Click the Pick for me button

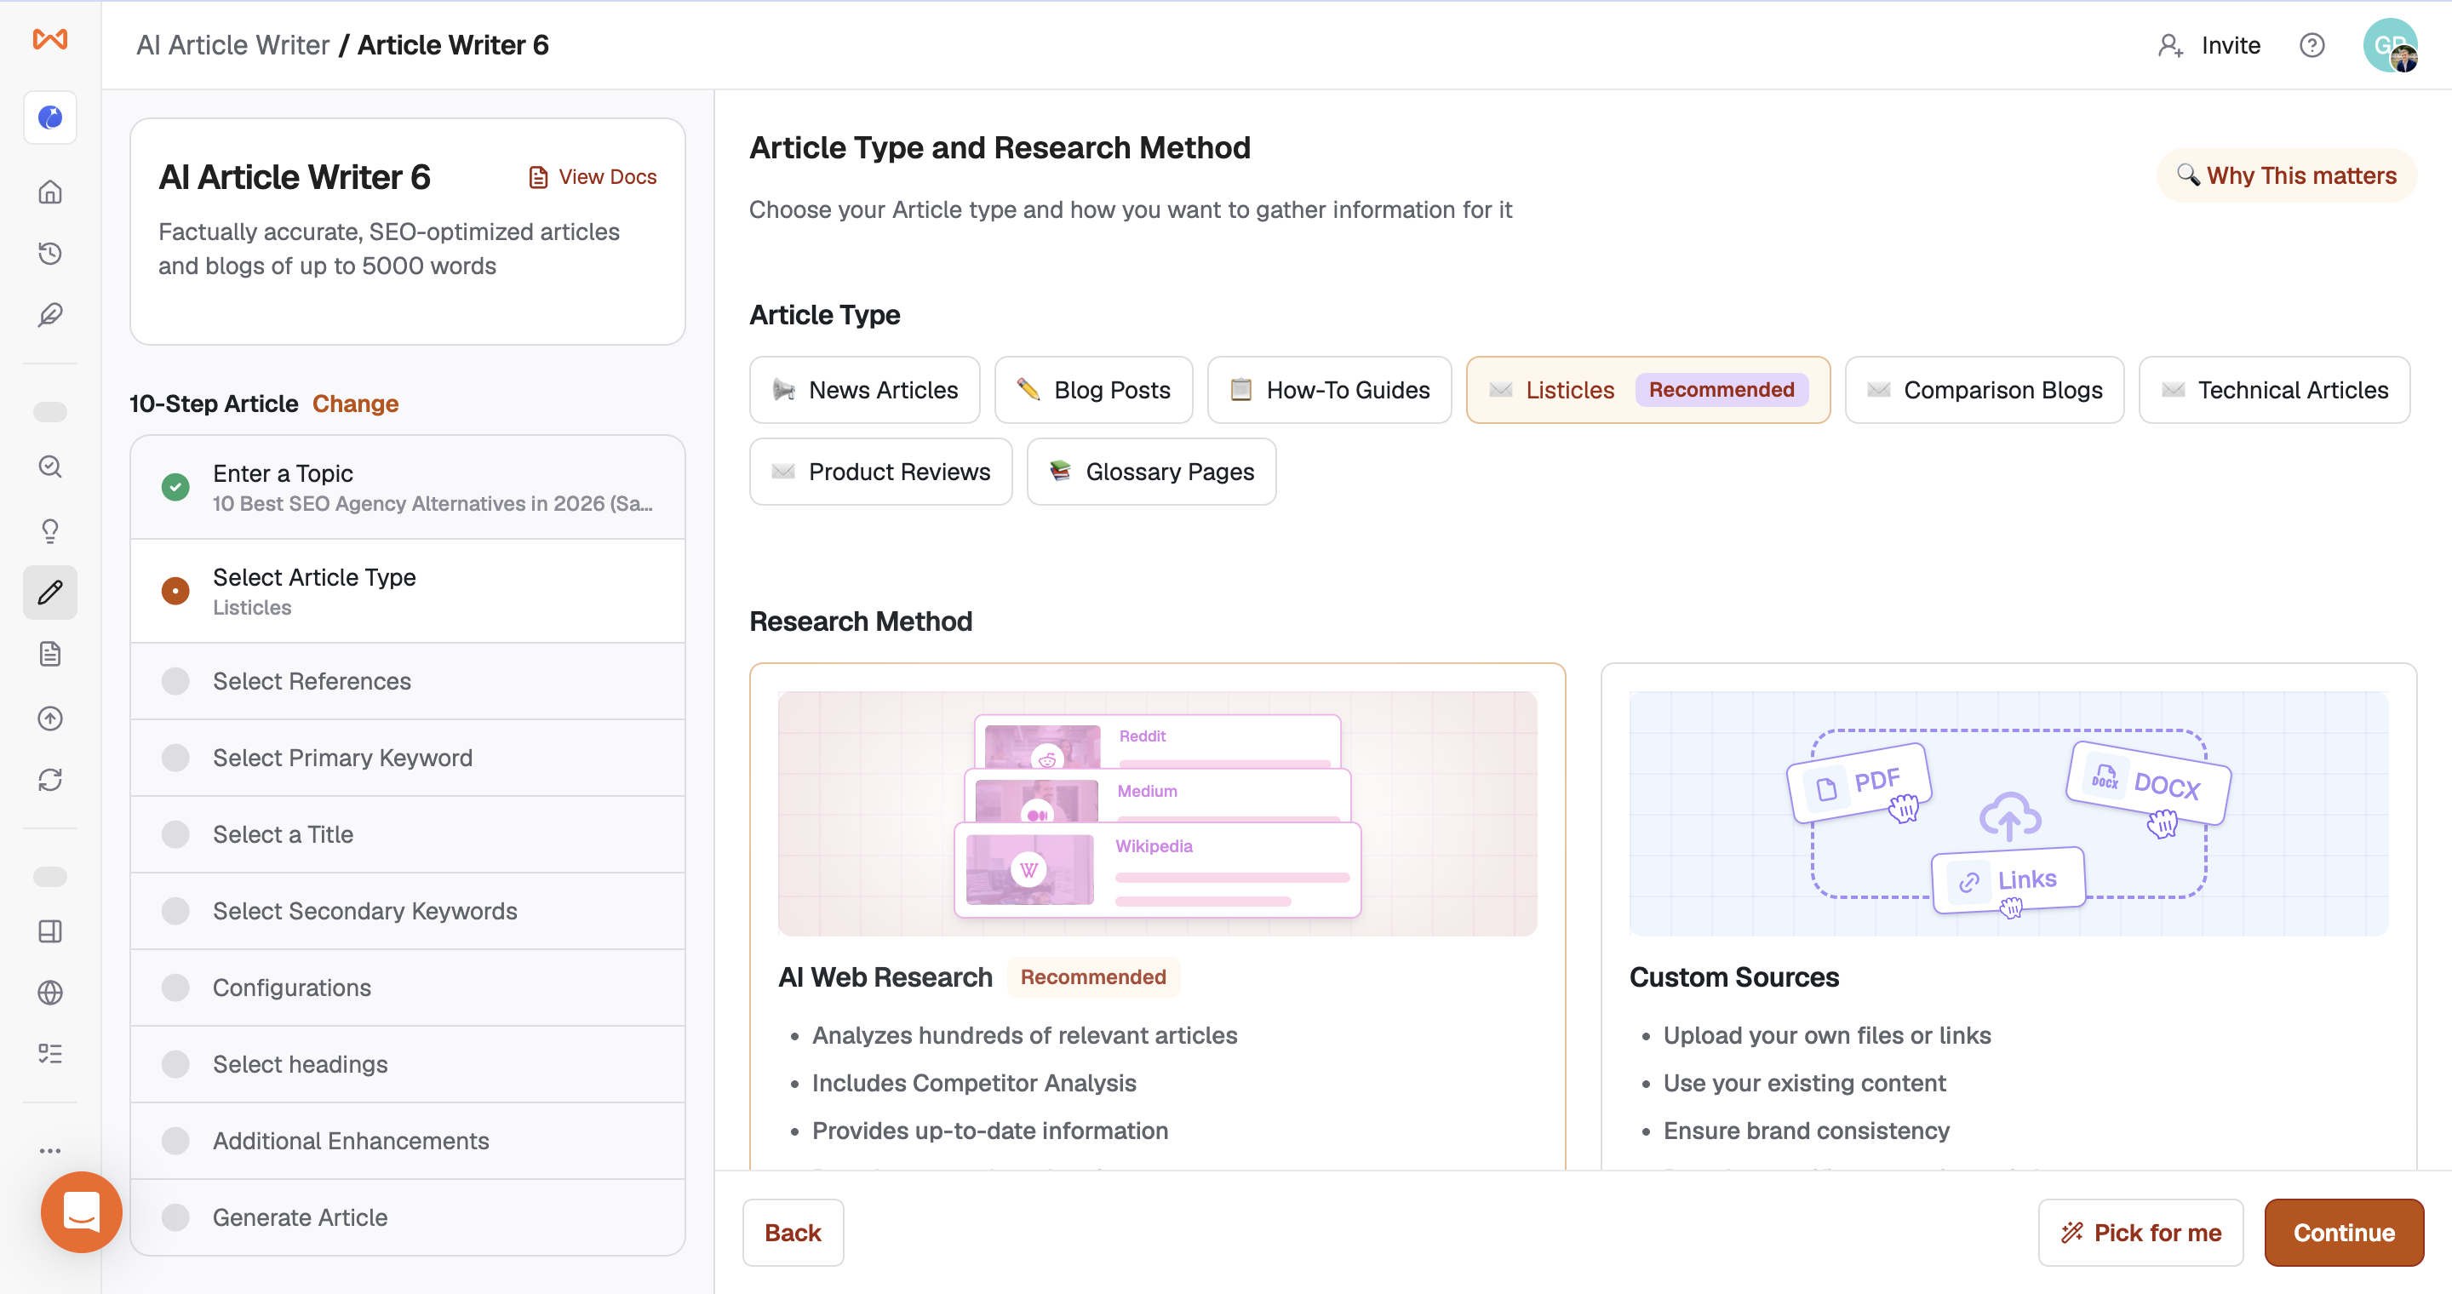2140,1232
